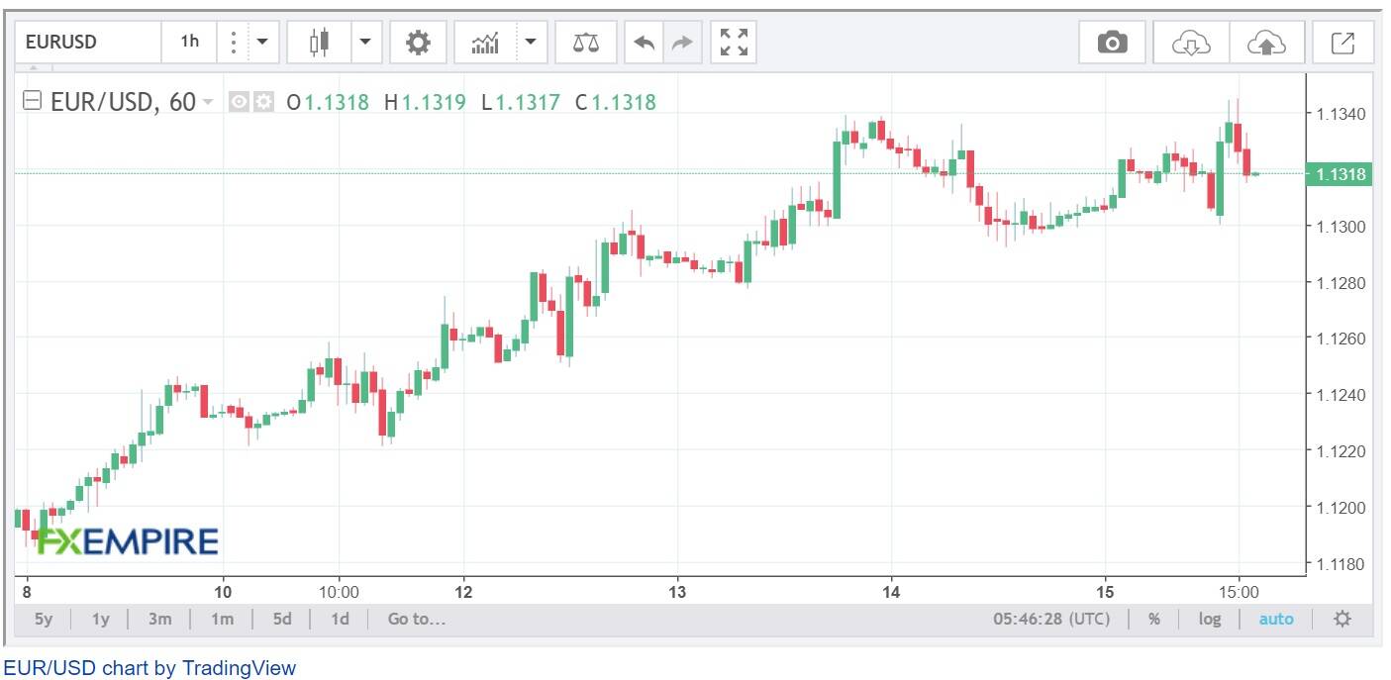1391x680 pixels.
Task: Select the 1d date range
Action: click(x=340, y=619)
